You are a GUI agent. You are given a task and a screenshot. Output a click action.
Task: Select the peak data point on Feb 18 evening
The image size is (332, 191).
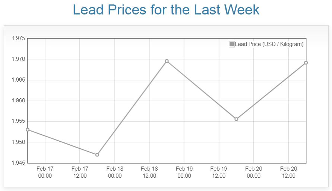tap(167, 61)
